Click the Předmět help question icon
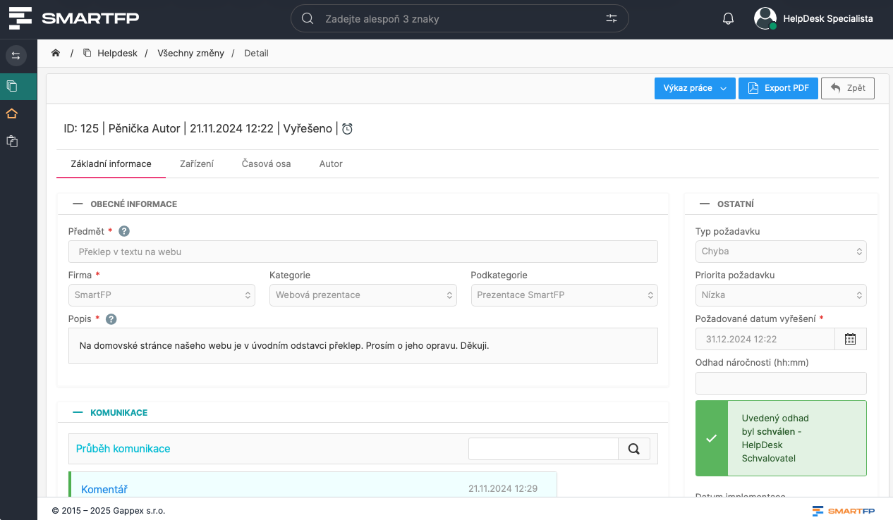The image size is (893, 520). tap(124, 231)
